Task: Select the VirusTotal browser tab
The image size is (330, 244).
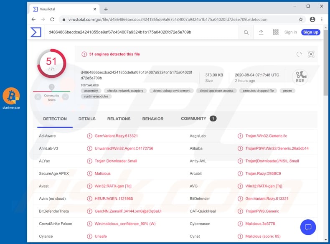Action: click(x=65, y=9)
